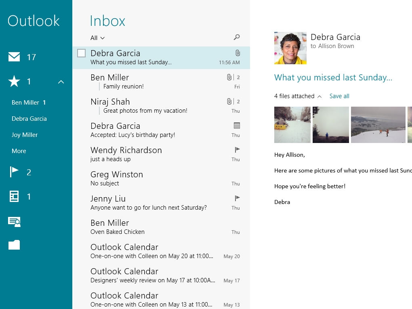This screenshot has height=309, width=412.
Task: Click paperclip icon on Ben Miller's Family reunion
Action: (229, 77)
